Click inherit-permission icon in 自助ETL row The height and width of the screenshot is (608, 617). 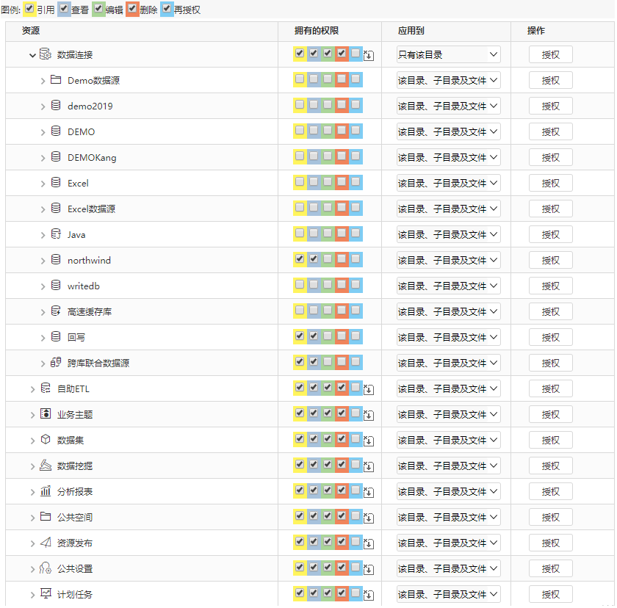tap(369, 390)
